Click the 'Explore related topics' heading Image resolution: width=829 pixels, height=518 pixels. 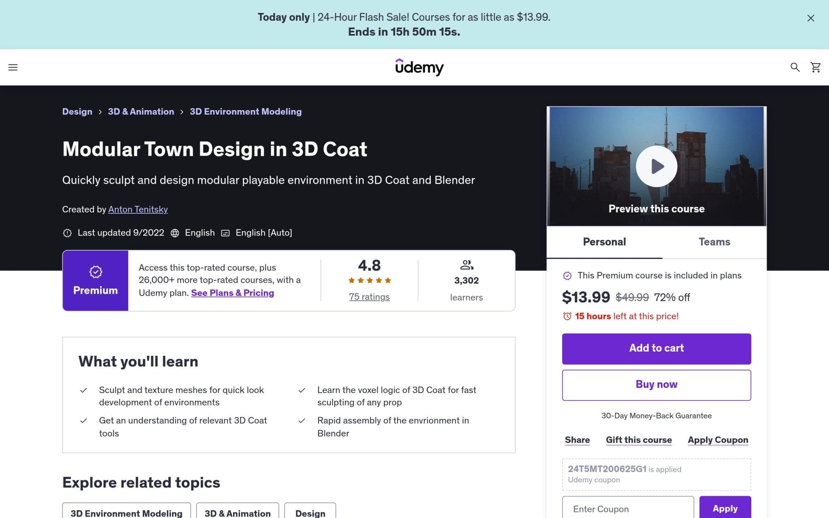[141, 482]
